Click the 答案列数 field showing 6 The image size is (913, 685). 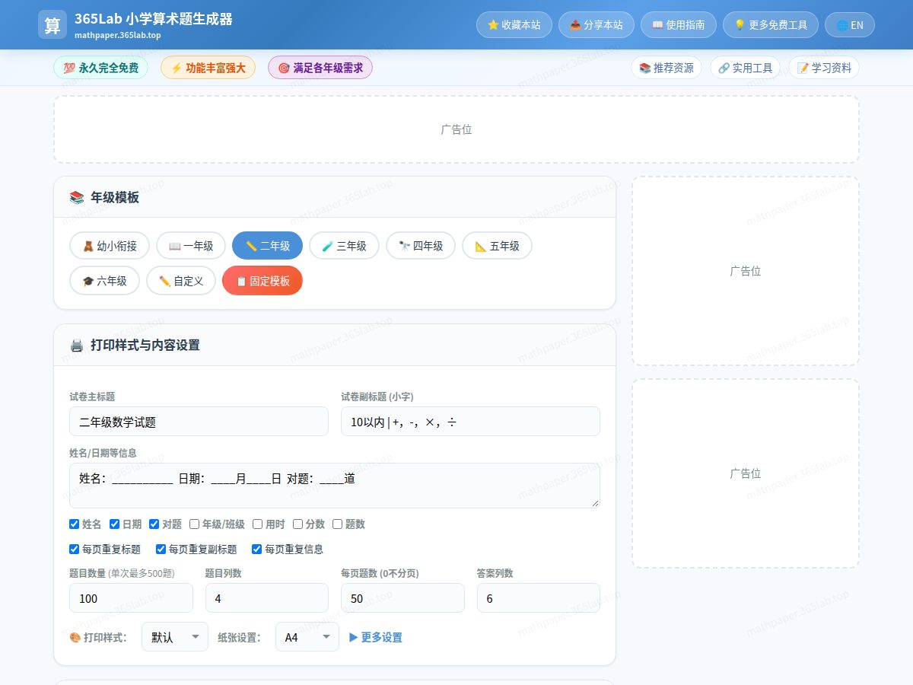coord(539,598)
